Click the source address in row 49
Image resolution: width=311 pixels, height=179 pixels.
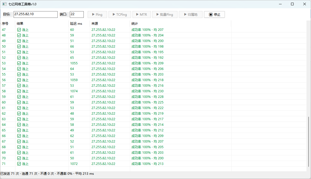click(x=103, y=41)
